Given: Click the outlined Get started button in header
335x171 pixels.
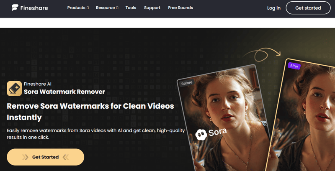Looking at the screenshot, I should tap(308, 8).
